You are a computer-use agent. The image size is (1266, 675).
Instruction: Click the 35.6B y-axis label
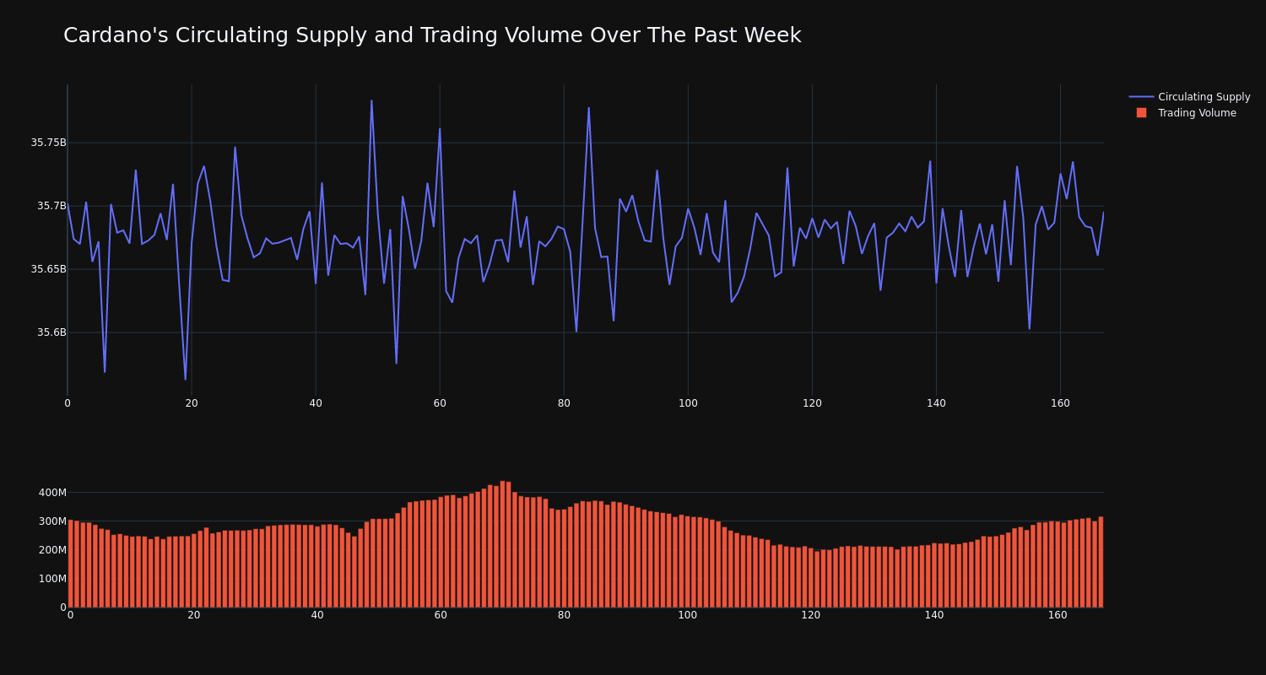(x=51, y=332)
